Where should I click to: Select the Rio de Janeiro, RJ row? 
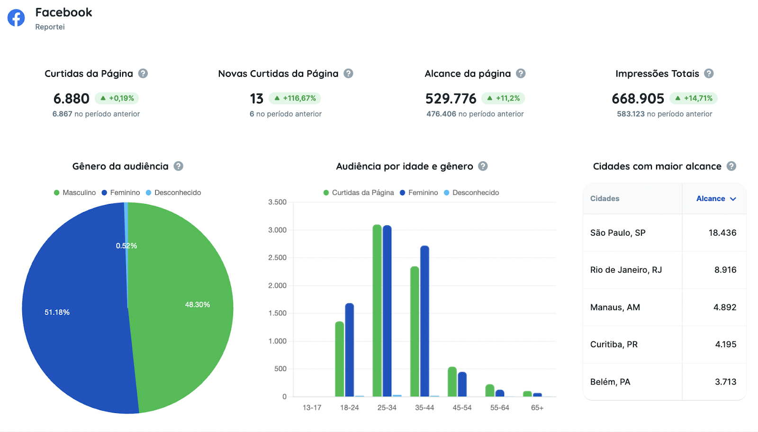pyautogui.click(x=665, y=270)
